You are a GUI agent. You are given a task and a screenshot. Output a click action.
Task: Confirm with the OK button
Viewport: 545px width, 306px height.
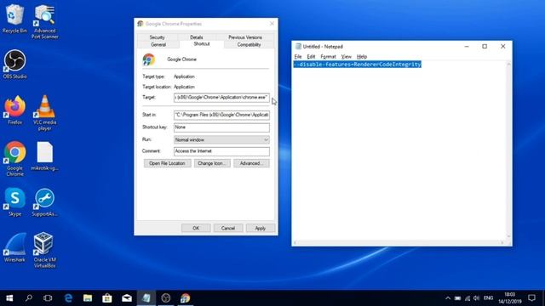(x=196, y=229)
